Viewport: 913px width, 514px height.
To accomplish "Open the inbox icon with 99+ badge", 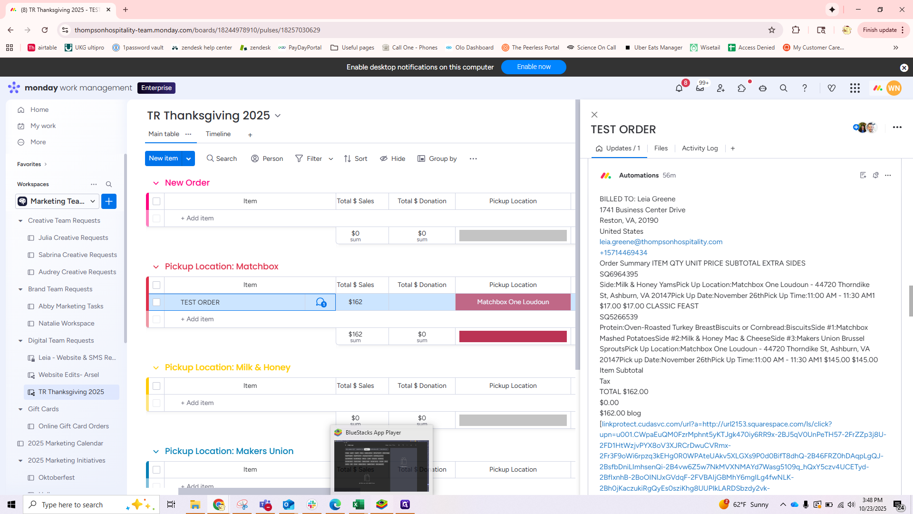I will coord(700,88).
